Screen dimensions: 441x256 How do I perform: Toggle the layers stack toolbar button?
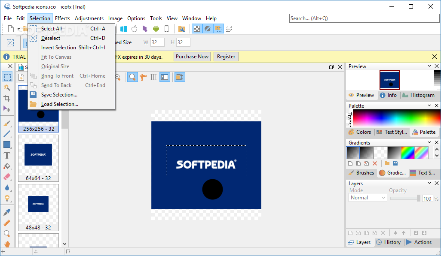(229, 29)
